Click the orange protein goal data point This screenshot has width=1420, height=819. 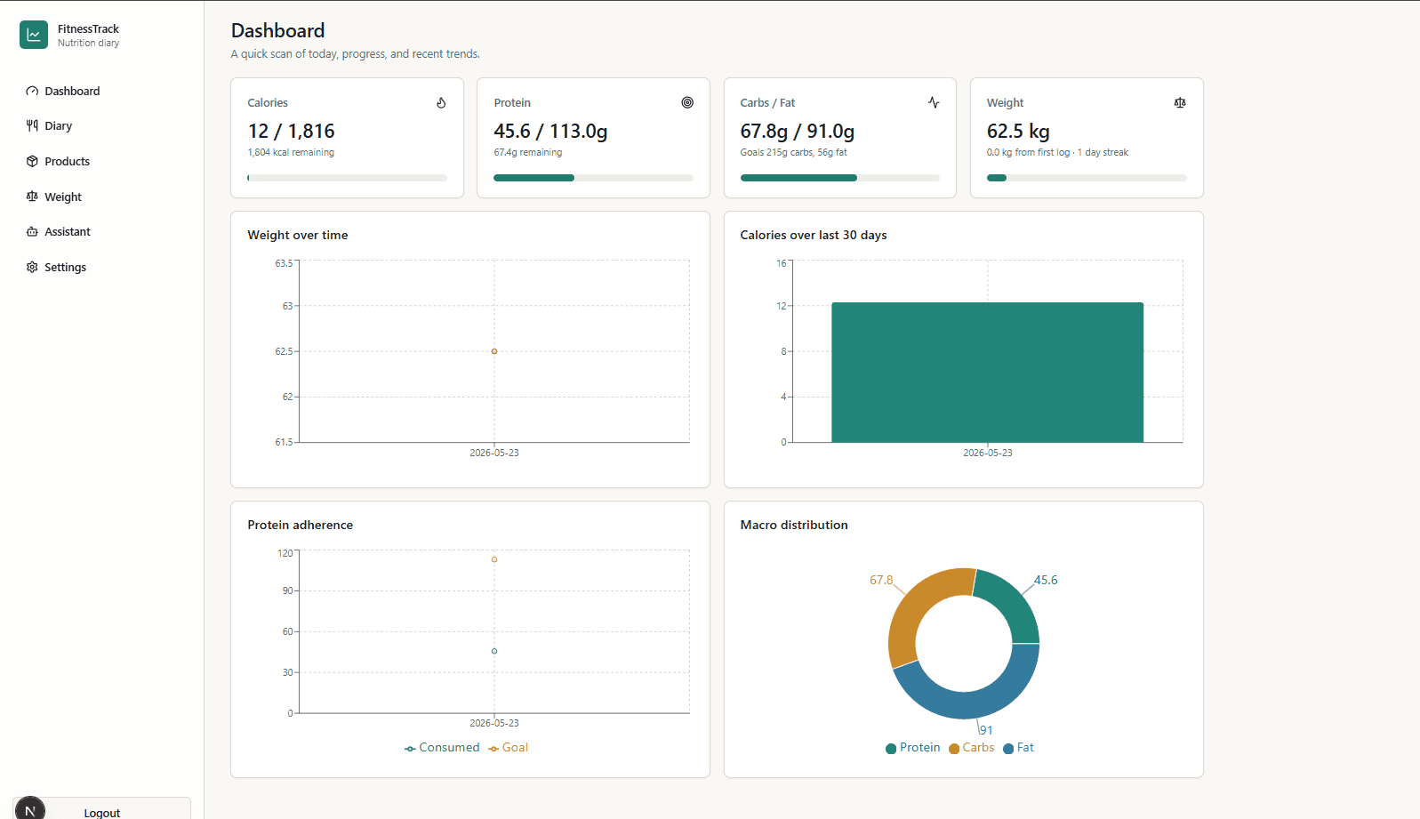pyautogui.click(x=494, y=559)
